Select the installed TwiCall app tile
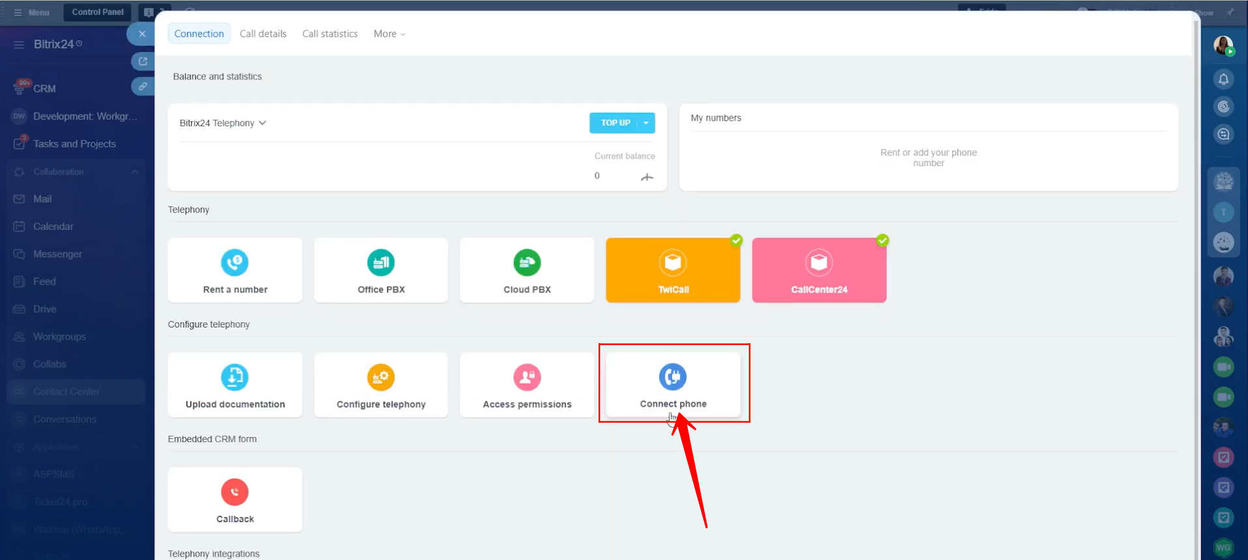 673,270
